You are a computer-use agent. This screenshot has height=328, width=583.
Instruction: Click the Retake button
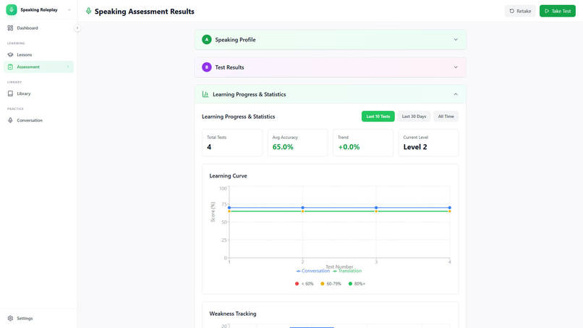520,11
